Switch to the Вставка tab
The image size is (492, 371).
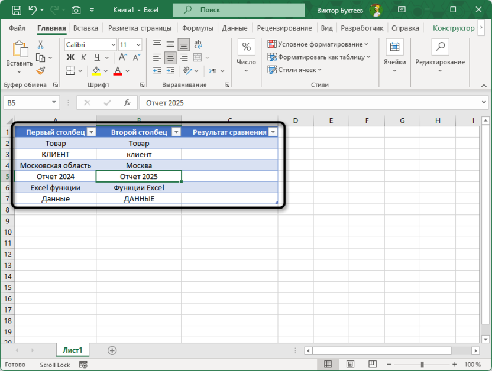(86, 28)
